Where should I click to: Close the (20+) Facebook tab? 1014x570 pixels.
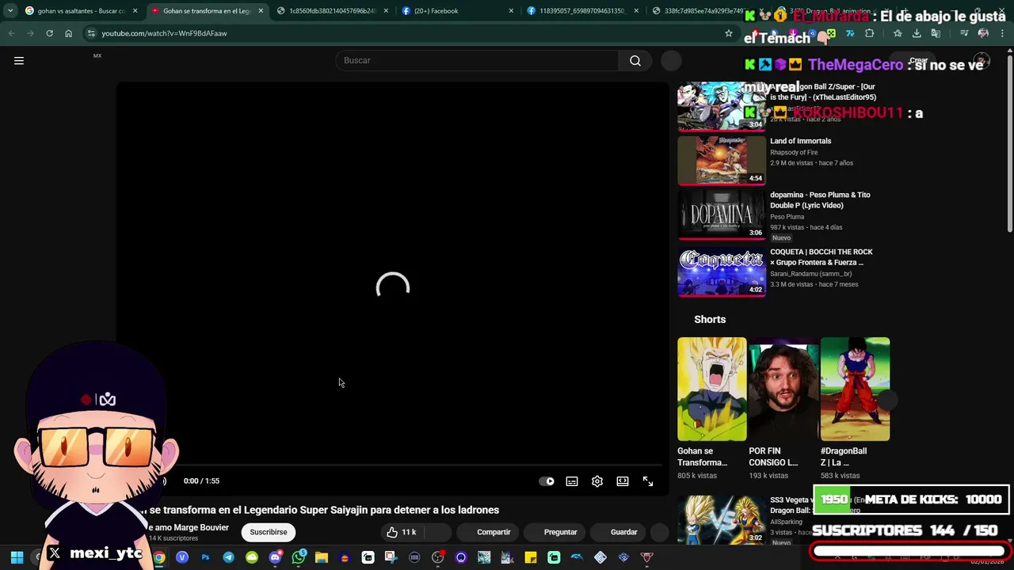(511, 11)
